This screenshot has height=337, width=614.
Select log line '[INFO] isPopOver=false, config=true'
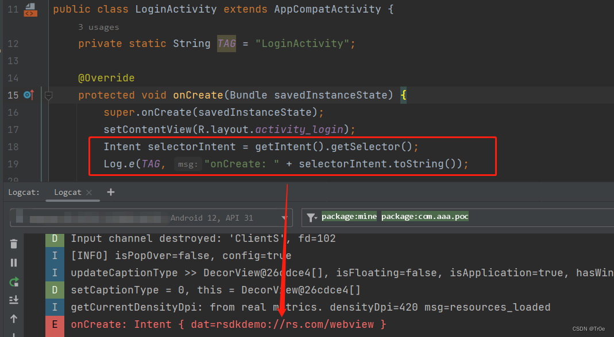pos(181,256)
